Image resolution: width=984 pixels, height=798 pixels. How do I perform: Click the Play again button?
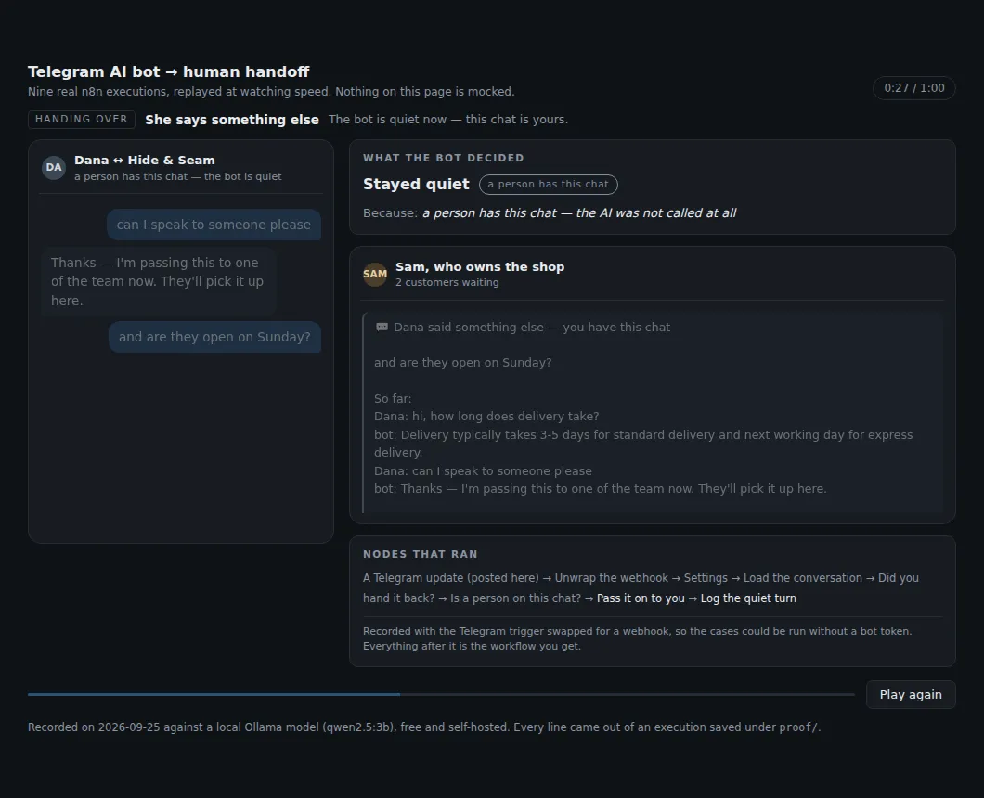911,694
